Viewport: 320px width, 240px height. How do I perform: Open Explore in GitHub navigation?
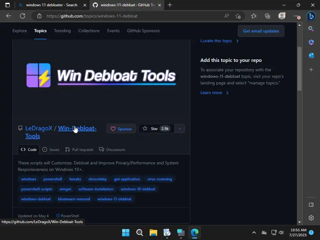click(20, 31)
